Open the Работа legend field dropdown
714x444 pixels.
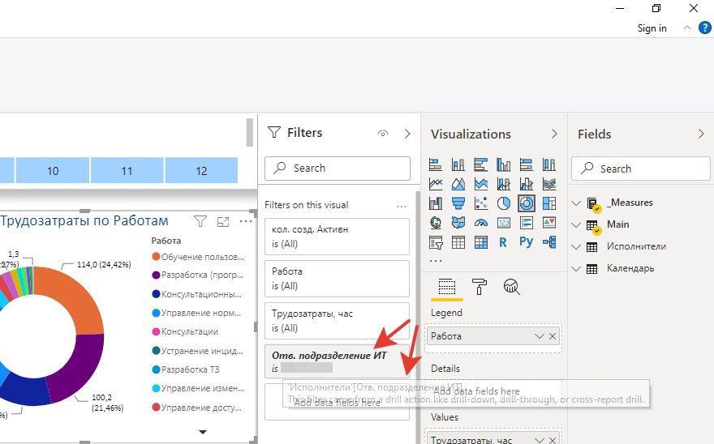click(x=540, y=336)
